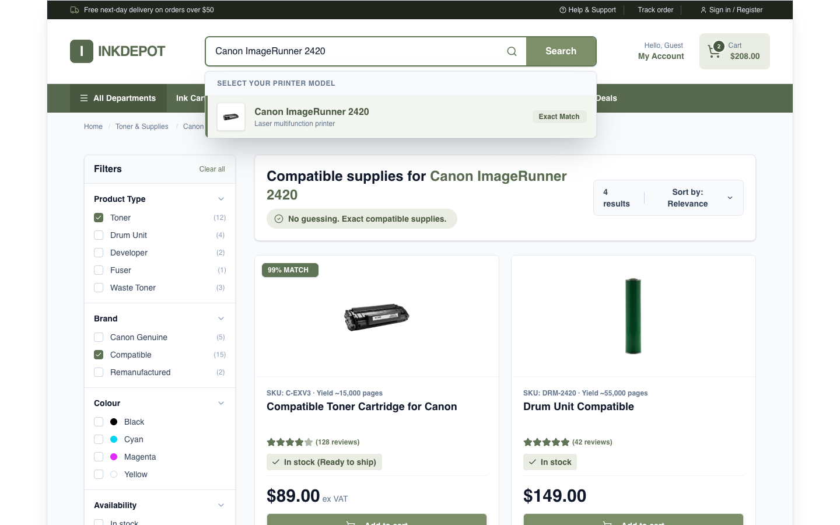Click the toner cartridge product image
Image resolution: width=840 pixels, height=525 pixels.
(377, 317)
